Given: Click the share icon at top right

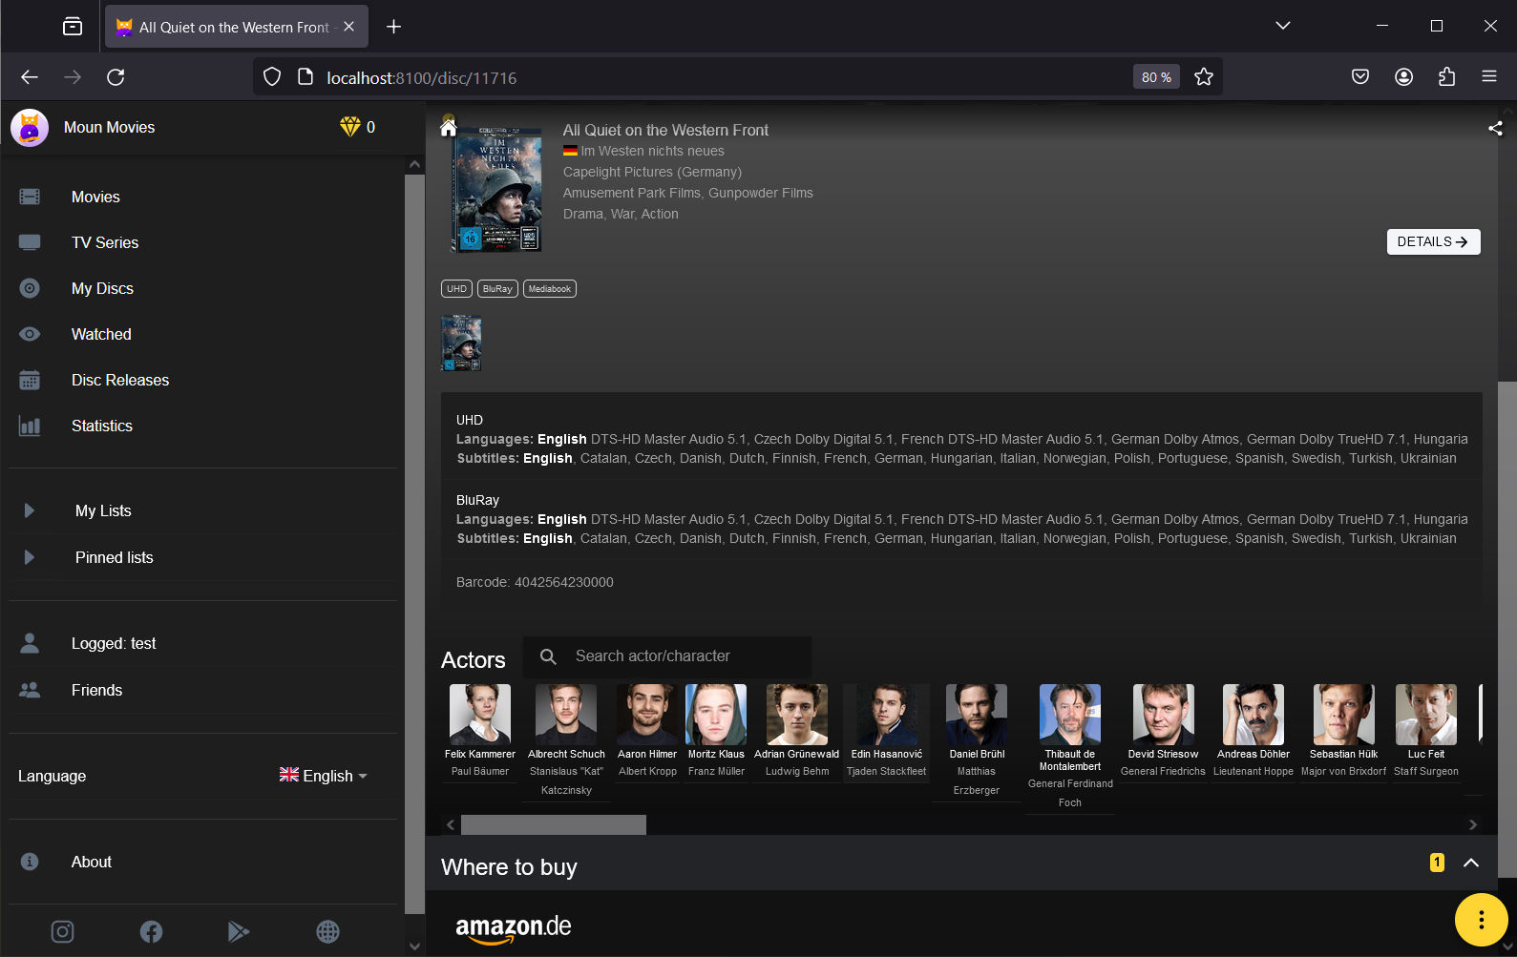Looking at the screenshot, I should point(1495,128).
